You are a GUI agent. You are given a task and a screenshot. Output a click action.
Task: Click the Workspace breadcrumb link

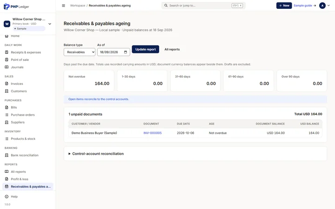78,6
